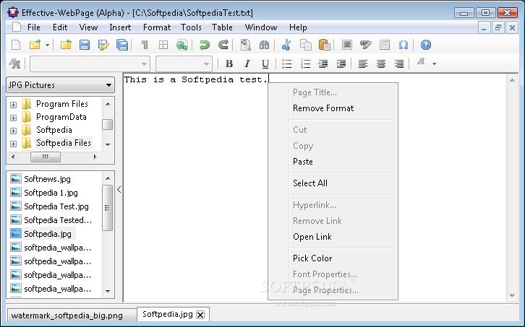525x327 pixels.
Task: Toggle Align Left
Action: 363,64
